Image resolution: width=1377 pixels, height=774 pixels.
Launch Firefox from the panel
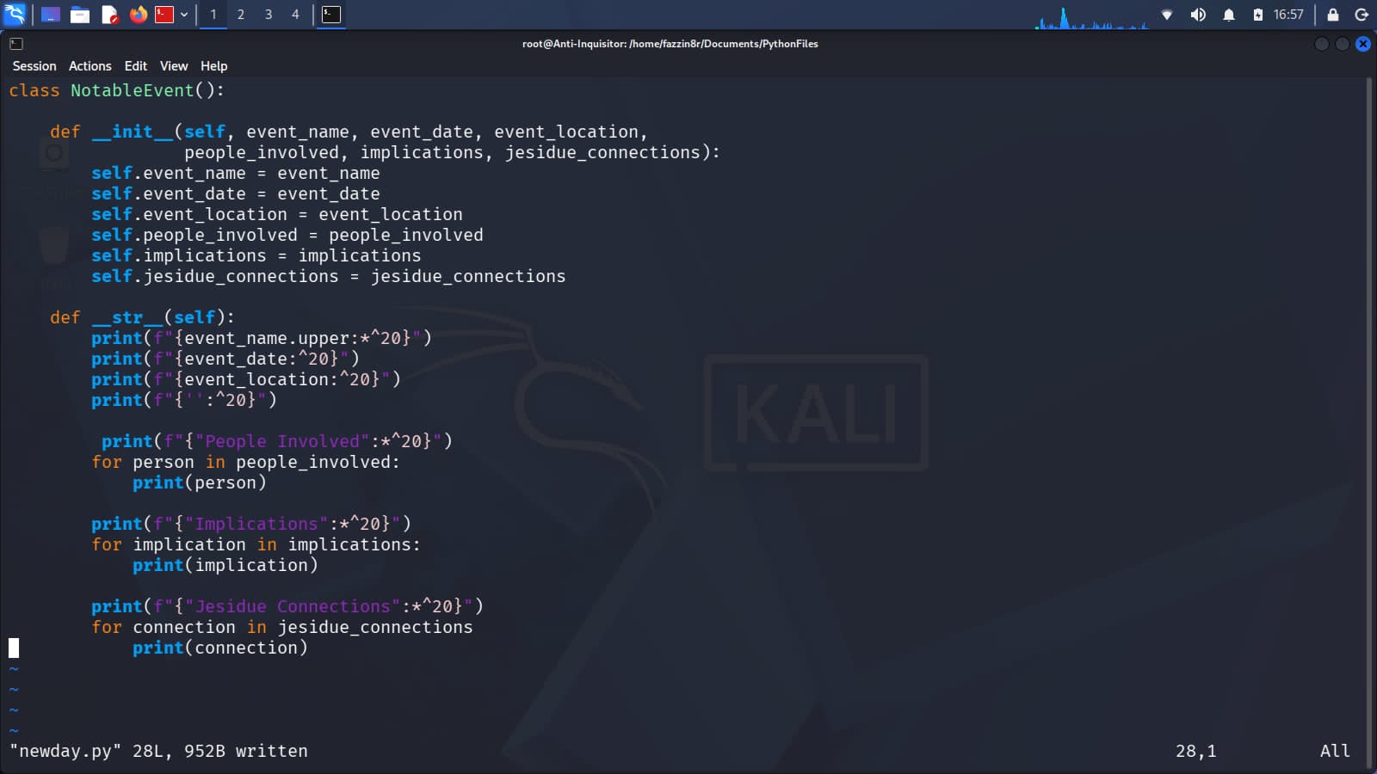(x=138, y=15)
